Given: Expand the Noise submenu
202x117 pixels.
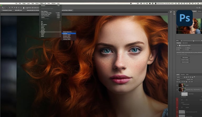Looking at the screenshot, I should pos(50,27).
